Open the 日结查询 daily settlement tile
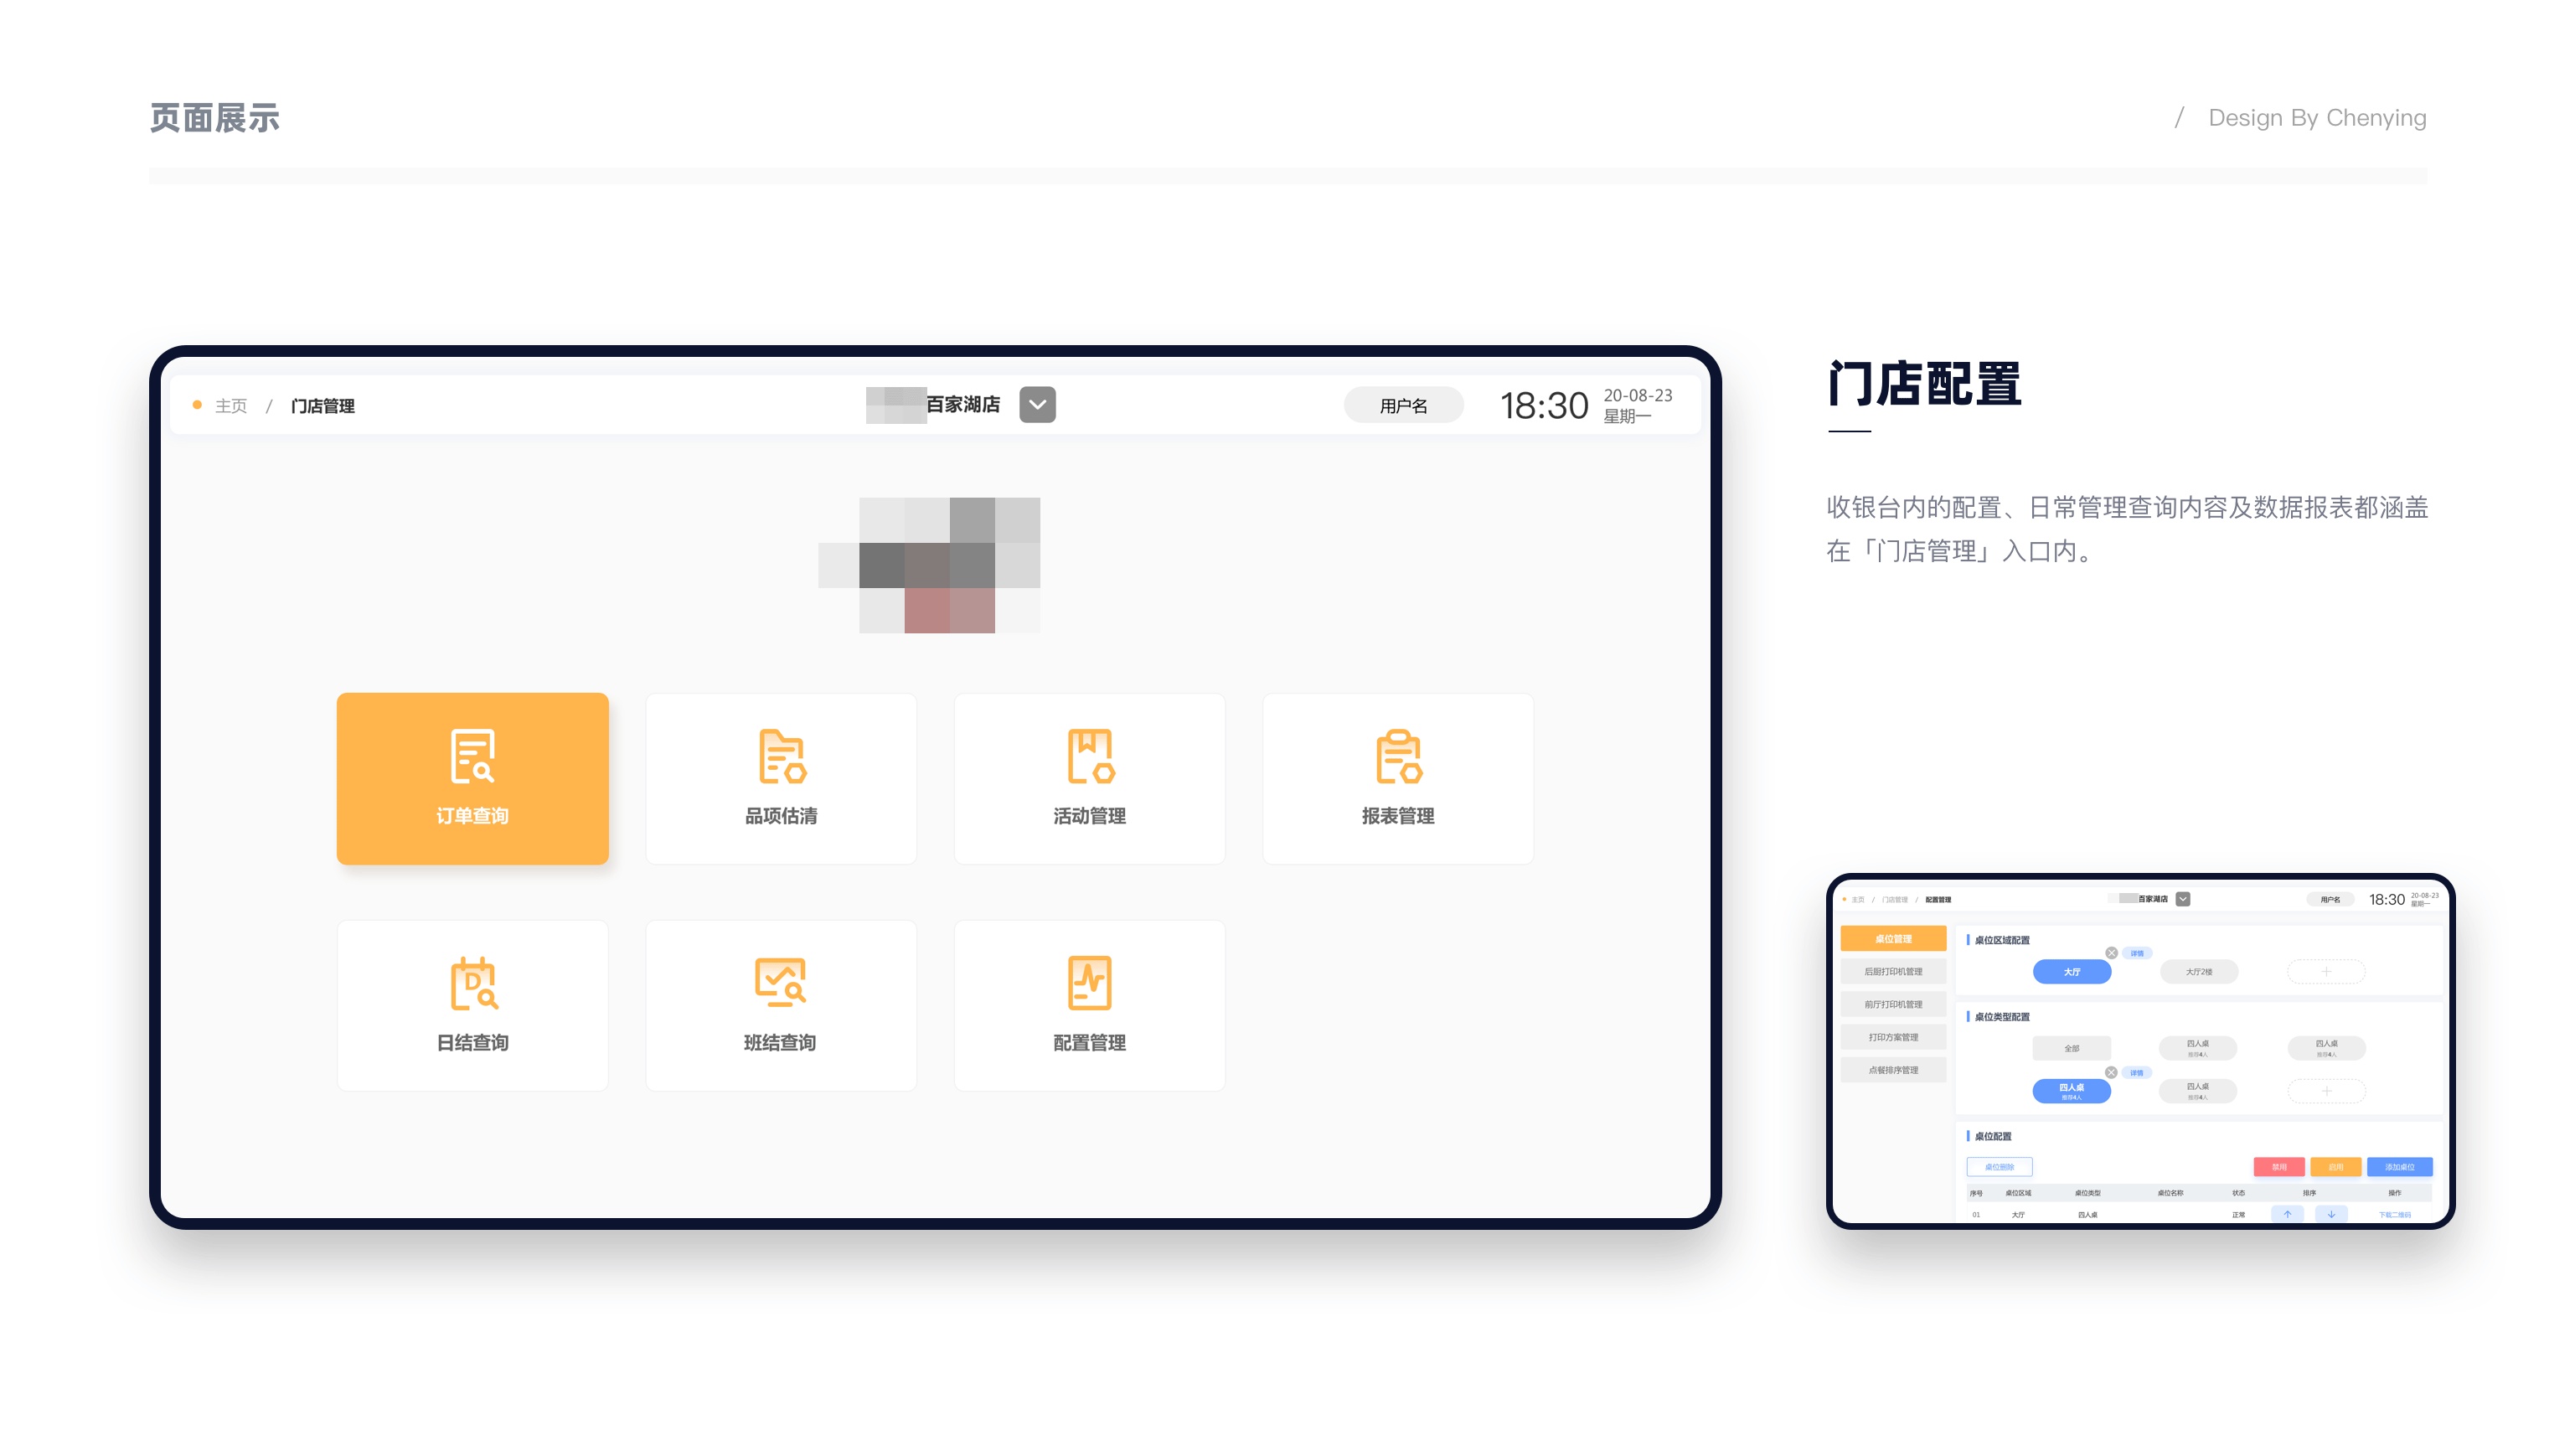2575x1451 pixels. click(472, 1005)
